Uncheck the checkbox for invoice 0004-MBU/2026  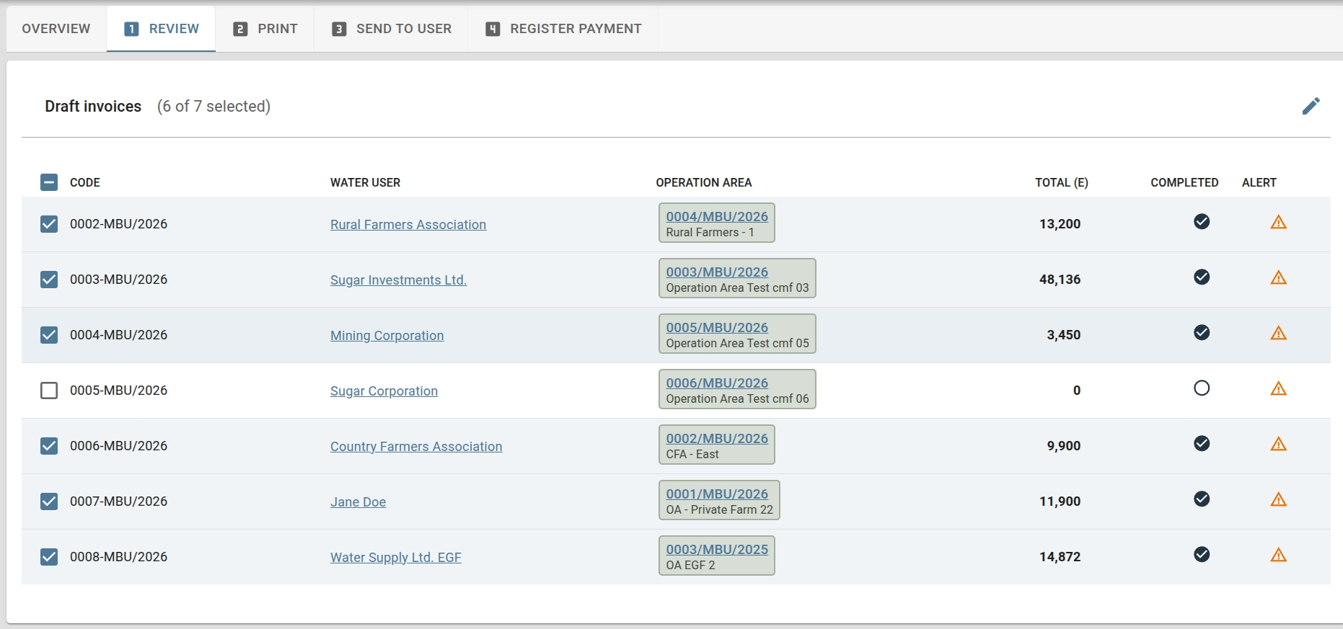pos(49,335)
